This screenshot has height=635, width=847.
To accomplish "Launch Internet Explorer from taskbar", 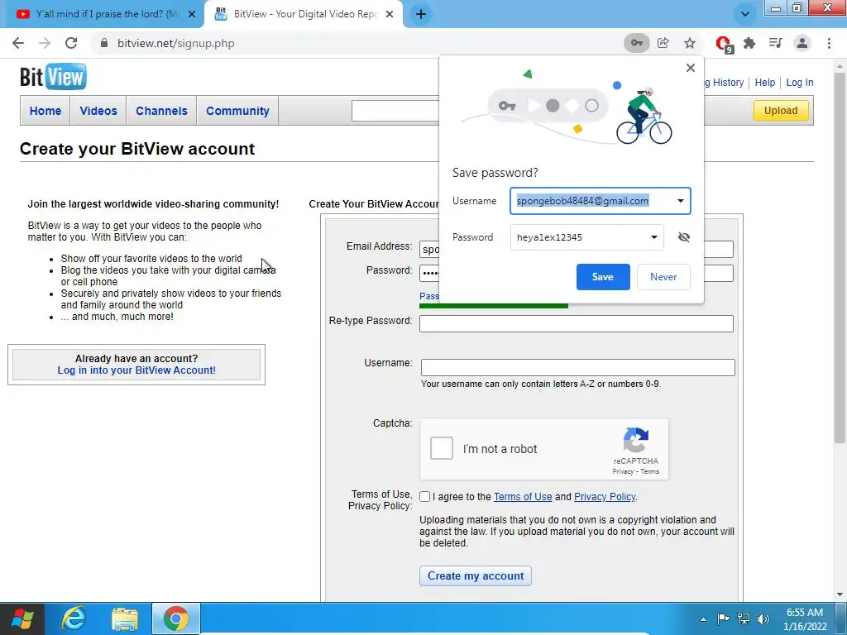I will click(74, 618).
